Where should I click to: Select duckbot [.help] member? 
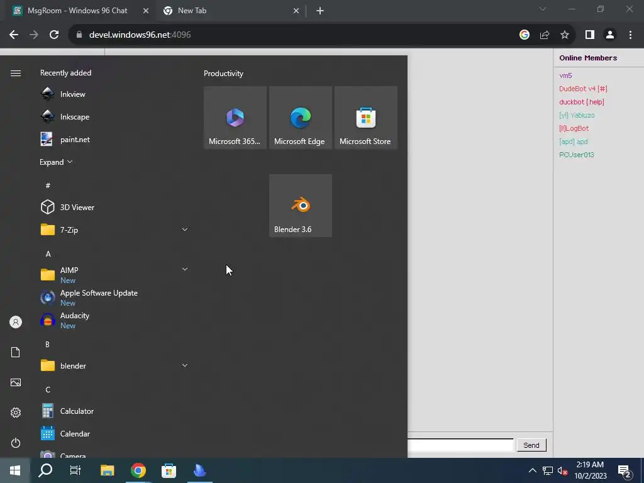click(x=582, y=102)
